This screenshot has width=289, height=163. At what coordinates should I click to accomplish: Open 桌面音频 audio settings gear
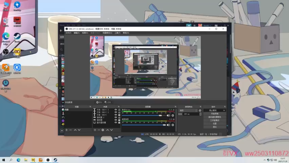coord(173,125)
